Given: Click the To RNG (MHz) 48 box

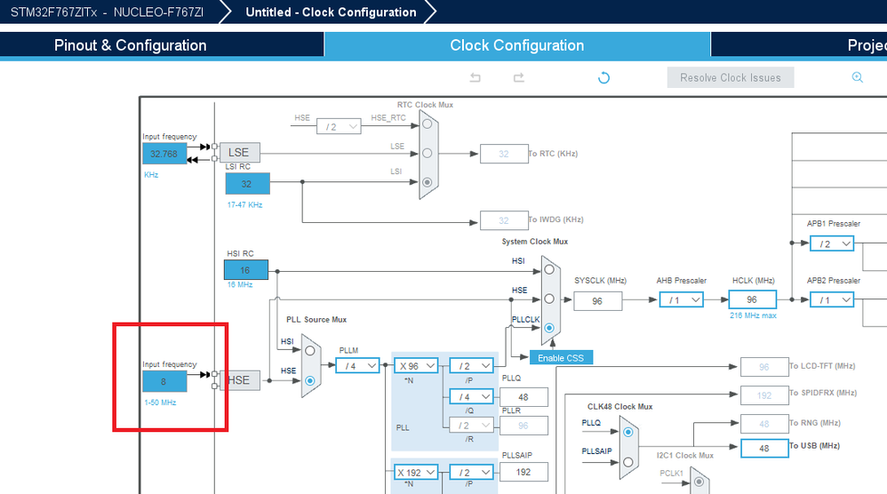Looking at the screenshot, I should [764, 424].
